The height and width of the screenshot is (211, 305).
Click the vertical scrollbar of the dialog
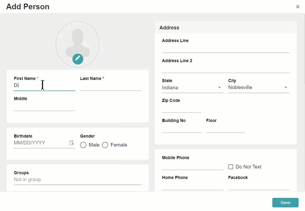(304, 49)
